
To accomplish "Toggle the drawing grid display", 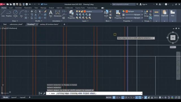I will click(114, 97).
